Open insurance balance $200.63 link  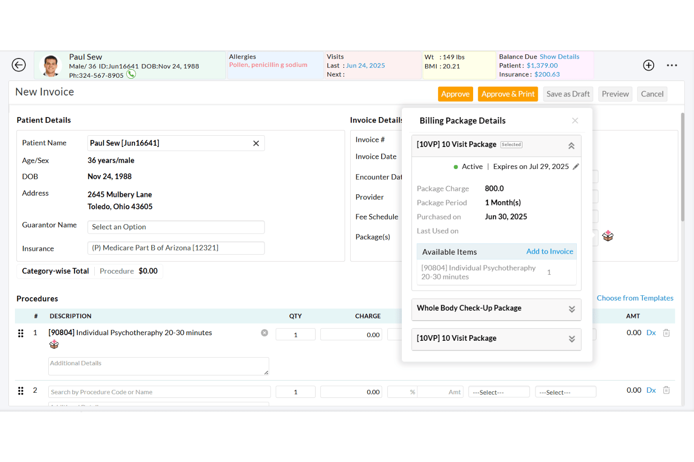pos(547,74)
